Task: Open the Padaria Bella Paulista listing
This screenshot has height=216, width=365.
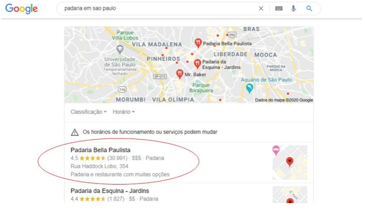Action: [100, 150]
